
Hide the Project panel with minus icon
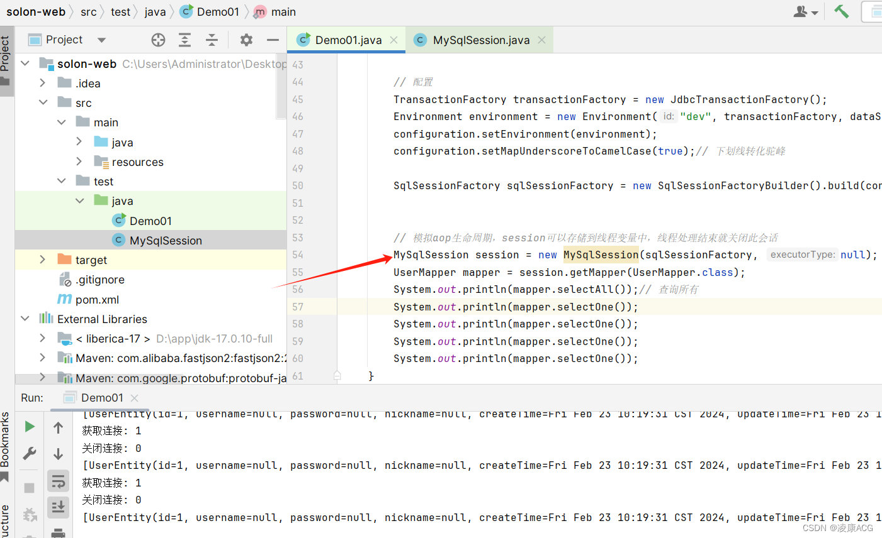point(273,40)
